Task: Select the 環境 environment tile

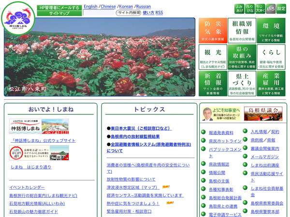Action: [x=272, y=30]
